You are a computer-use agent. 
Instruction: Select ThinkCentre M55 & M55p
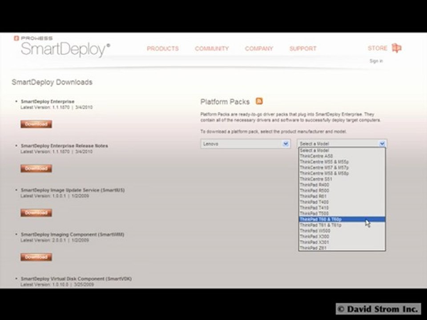(342, 162)
